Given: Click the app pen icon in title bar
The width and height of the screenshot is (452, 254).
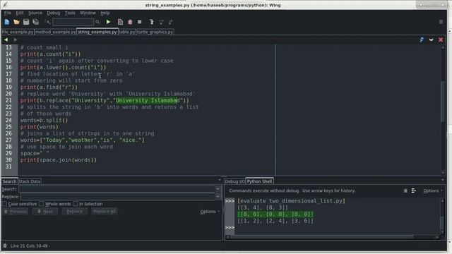Looking at the screenshot, I should point(5,4).
